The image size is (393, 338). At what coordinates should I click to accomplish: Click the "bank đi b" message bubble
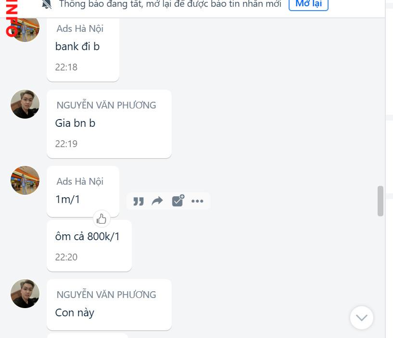pyautogui.click(x=83, y=50)
